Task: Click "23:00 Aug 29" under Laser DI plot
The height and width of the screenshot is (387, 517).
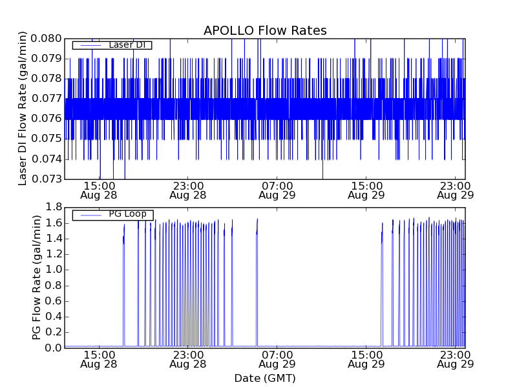Action: click(x=456, y=190)
